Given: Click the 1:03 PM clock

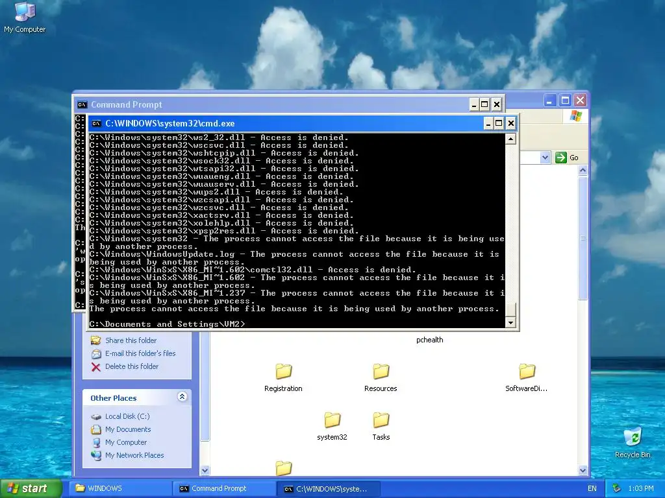Looking at the screenshot, I should point(641,488).
